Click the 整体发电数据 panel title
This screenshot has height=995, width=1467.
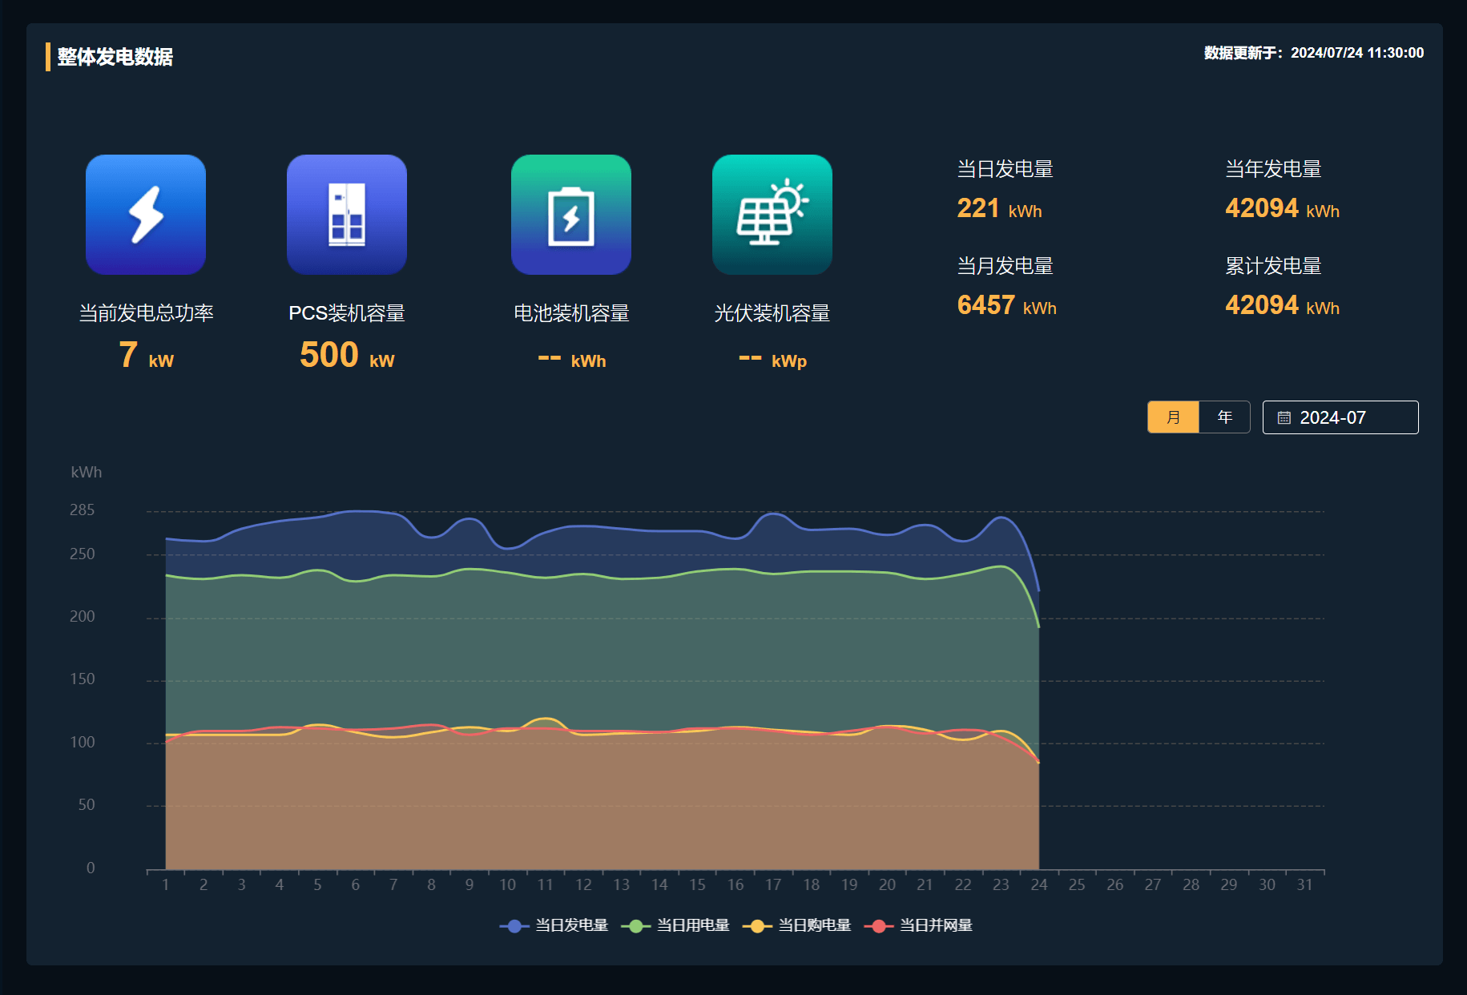coord(115,57)
